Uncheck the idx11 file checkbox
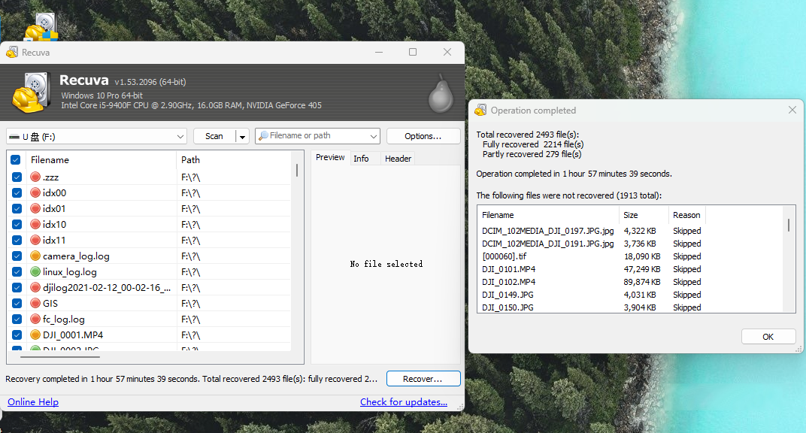This screenshot has width=806, height=433. click(17, 241)
